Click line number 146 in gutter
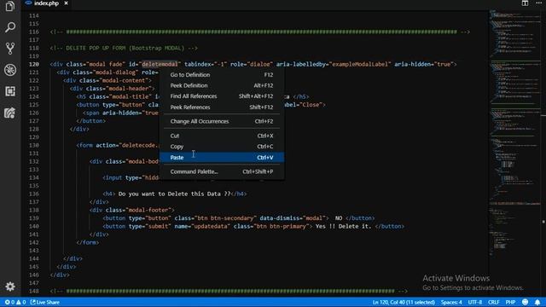Viewport: 546px width, 307px height. (34, 275)
